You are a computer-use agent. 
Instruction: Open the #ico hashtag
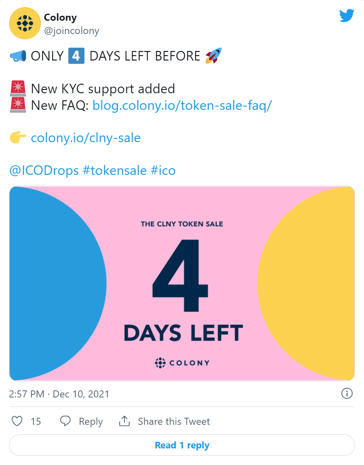tap(163, 170)
